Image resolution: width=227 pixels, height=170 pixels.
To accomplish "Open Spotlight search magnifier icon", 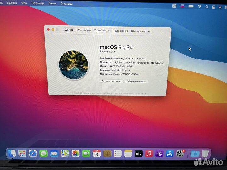I will point(207,7).
